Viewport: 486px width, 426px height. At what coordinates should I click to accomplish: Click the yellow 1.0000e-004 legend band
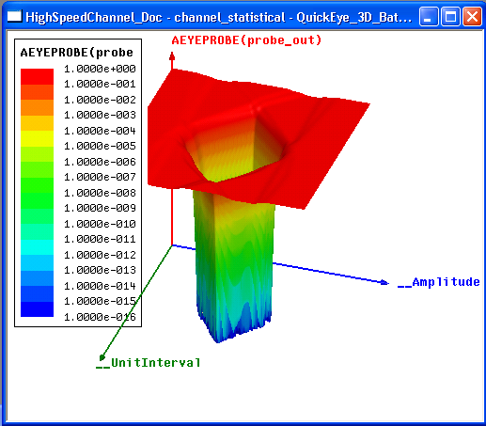coord(37,138)
